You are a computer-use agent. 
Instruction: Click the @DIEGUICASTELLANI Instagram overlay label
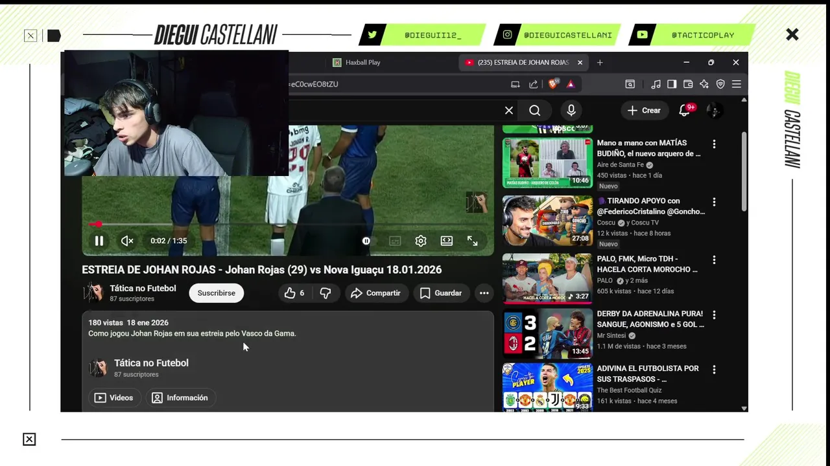click(567, 35)
